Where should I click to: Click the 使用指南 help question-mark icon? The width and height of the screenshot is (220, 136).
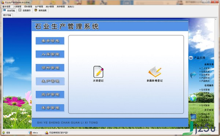tap(36, 10)
